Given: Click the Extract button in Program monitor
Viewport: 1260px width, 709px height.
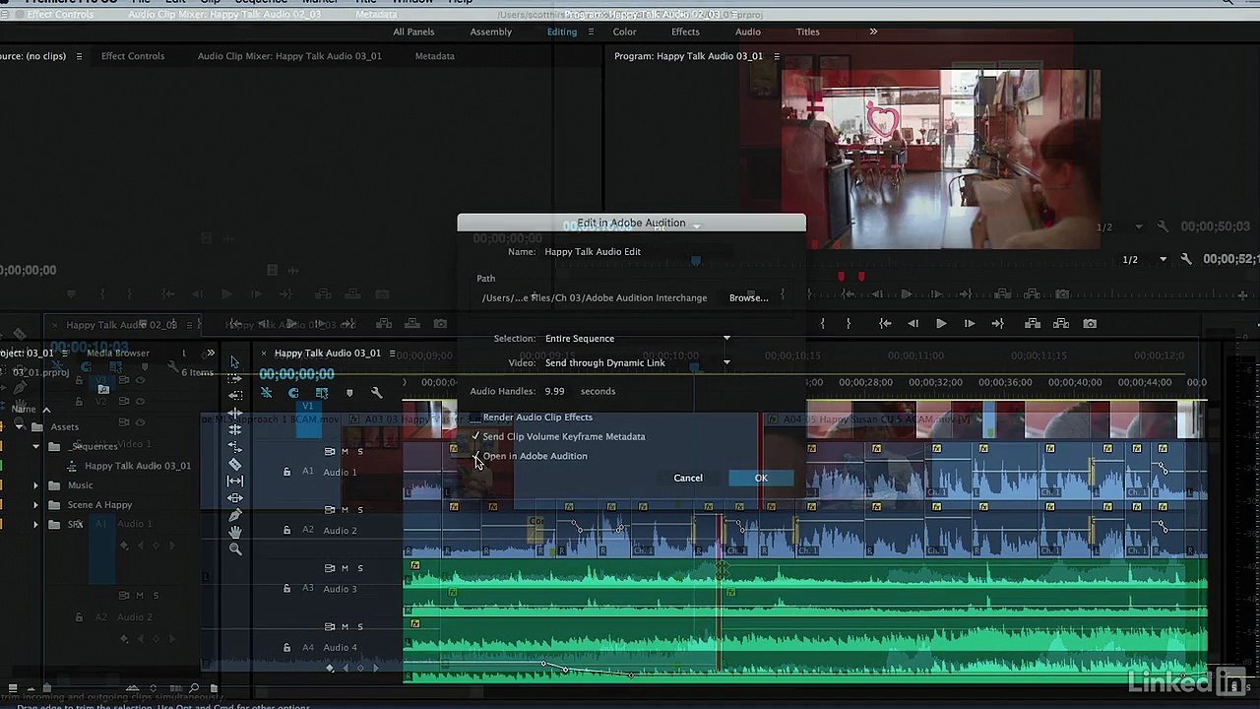Looking at the screenshot, I should [1061, 323].
